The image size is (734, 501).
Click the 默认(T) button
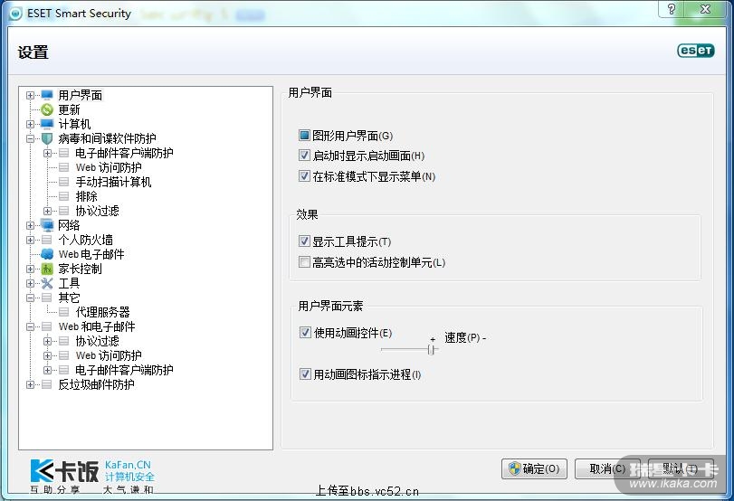point(681,468)
